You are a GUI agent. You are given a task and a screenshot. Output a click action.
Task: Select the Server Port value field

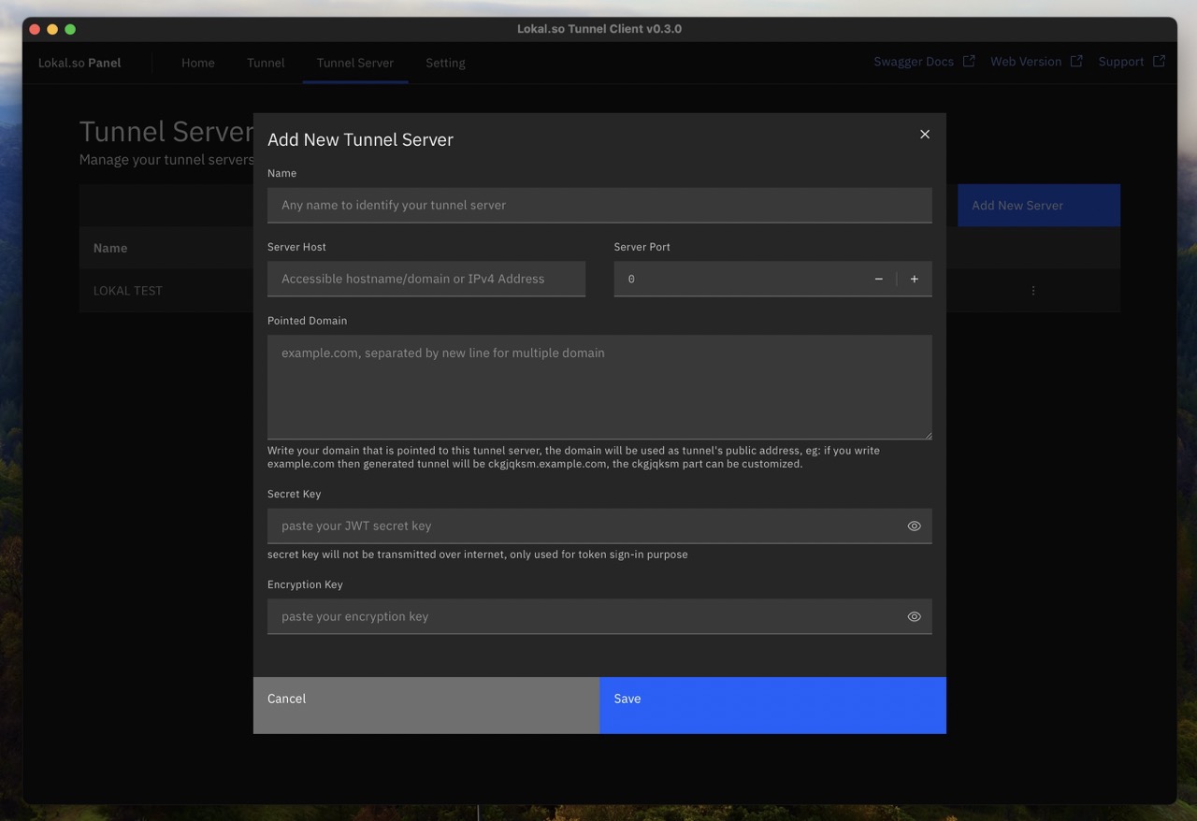coord(739,278)
